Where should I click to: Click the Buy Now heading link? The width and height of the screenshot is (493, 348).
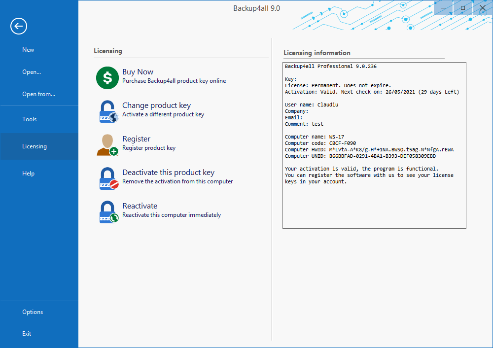(138, 72)
